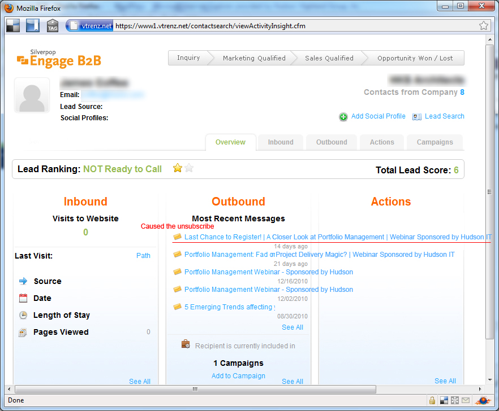This screenshot has width=499, height=411.
Task: Click the contact avatar placeholder image
Action: pos(32,95)
